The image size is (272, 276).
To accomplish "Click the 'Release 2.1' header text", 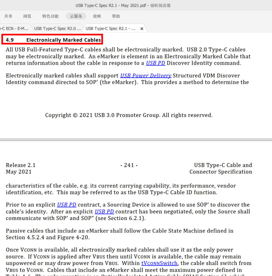I will [21, 165].
